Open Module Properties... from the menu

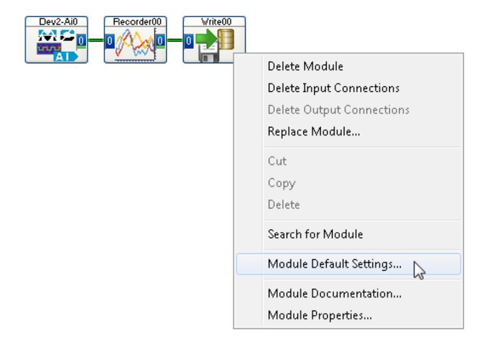(320, 315)
